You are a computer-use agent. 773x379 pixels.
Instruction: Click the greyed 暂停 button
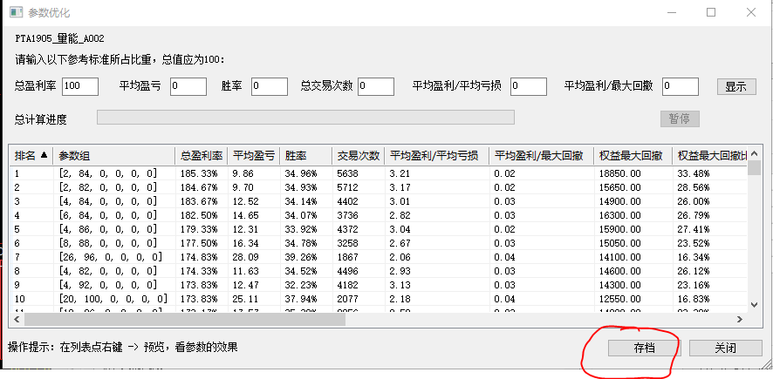(x=679, y=119)
